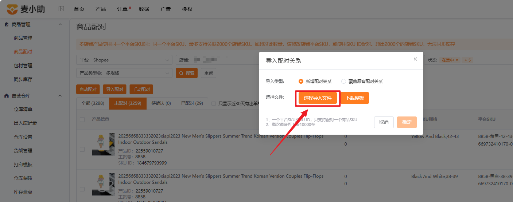The height and width of the screenshot is (202, 513).
Task: Click the 重置 reset button
Action: (209, 73)
